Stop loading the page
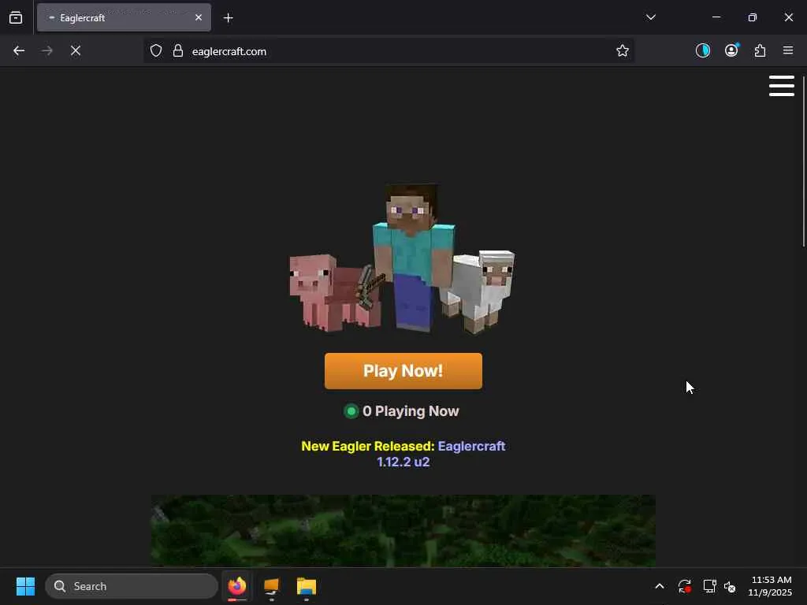The width and height of the screenshot is (807, 605). 76,51
